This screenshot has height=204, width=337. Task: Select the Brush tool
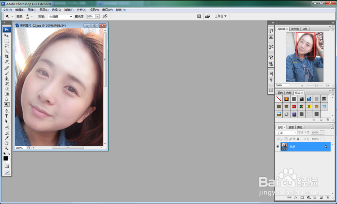(7, 73)
